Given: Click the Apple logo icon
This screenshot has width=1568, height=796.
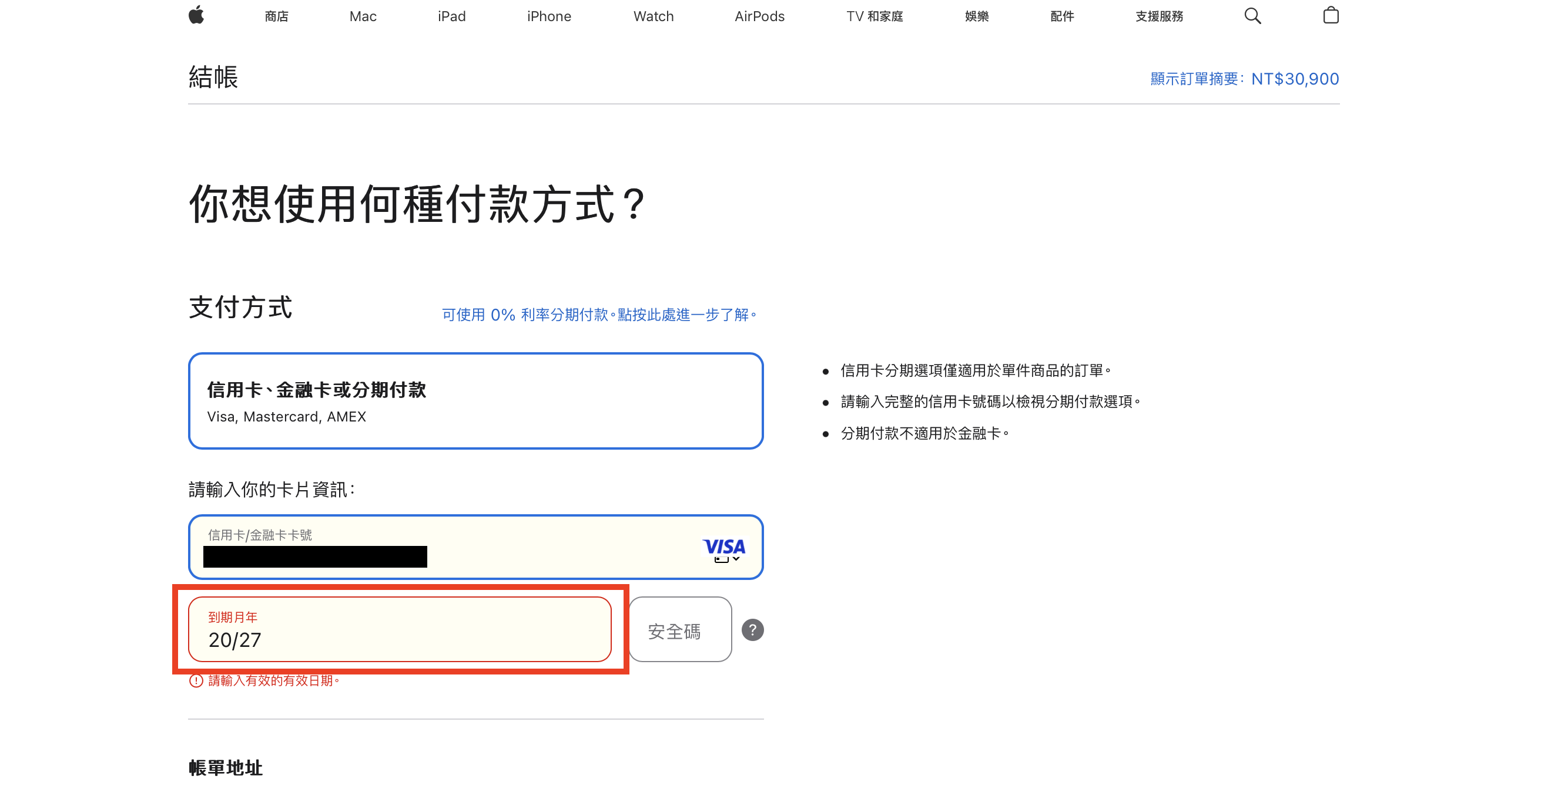Looking at the screenshot, I should point(196,15).
